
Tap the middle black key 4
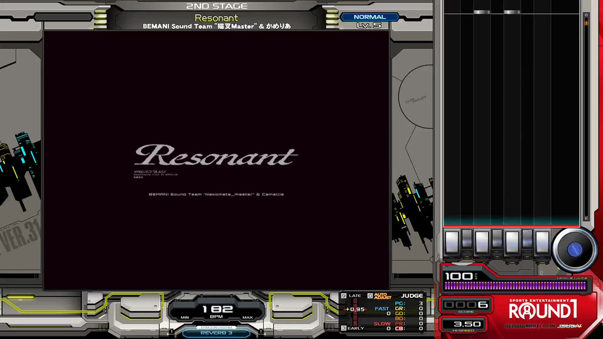pos(497,239)
